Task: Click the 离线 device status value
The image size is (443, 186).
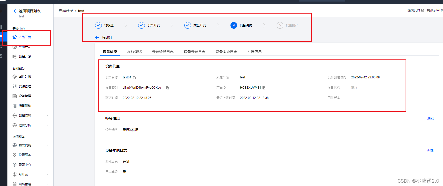Action: point(354,88)
